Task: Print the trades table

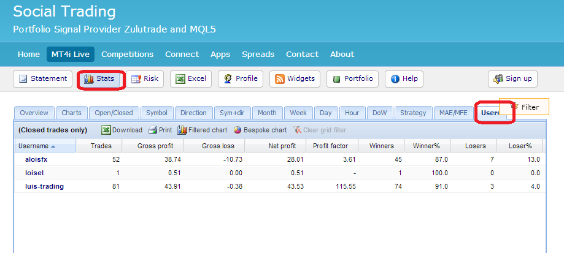Action: click(x=160, y=130)
